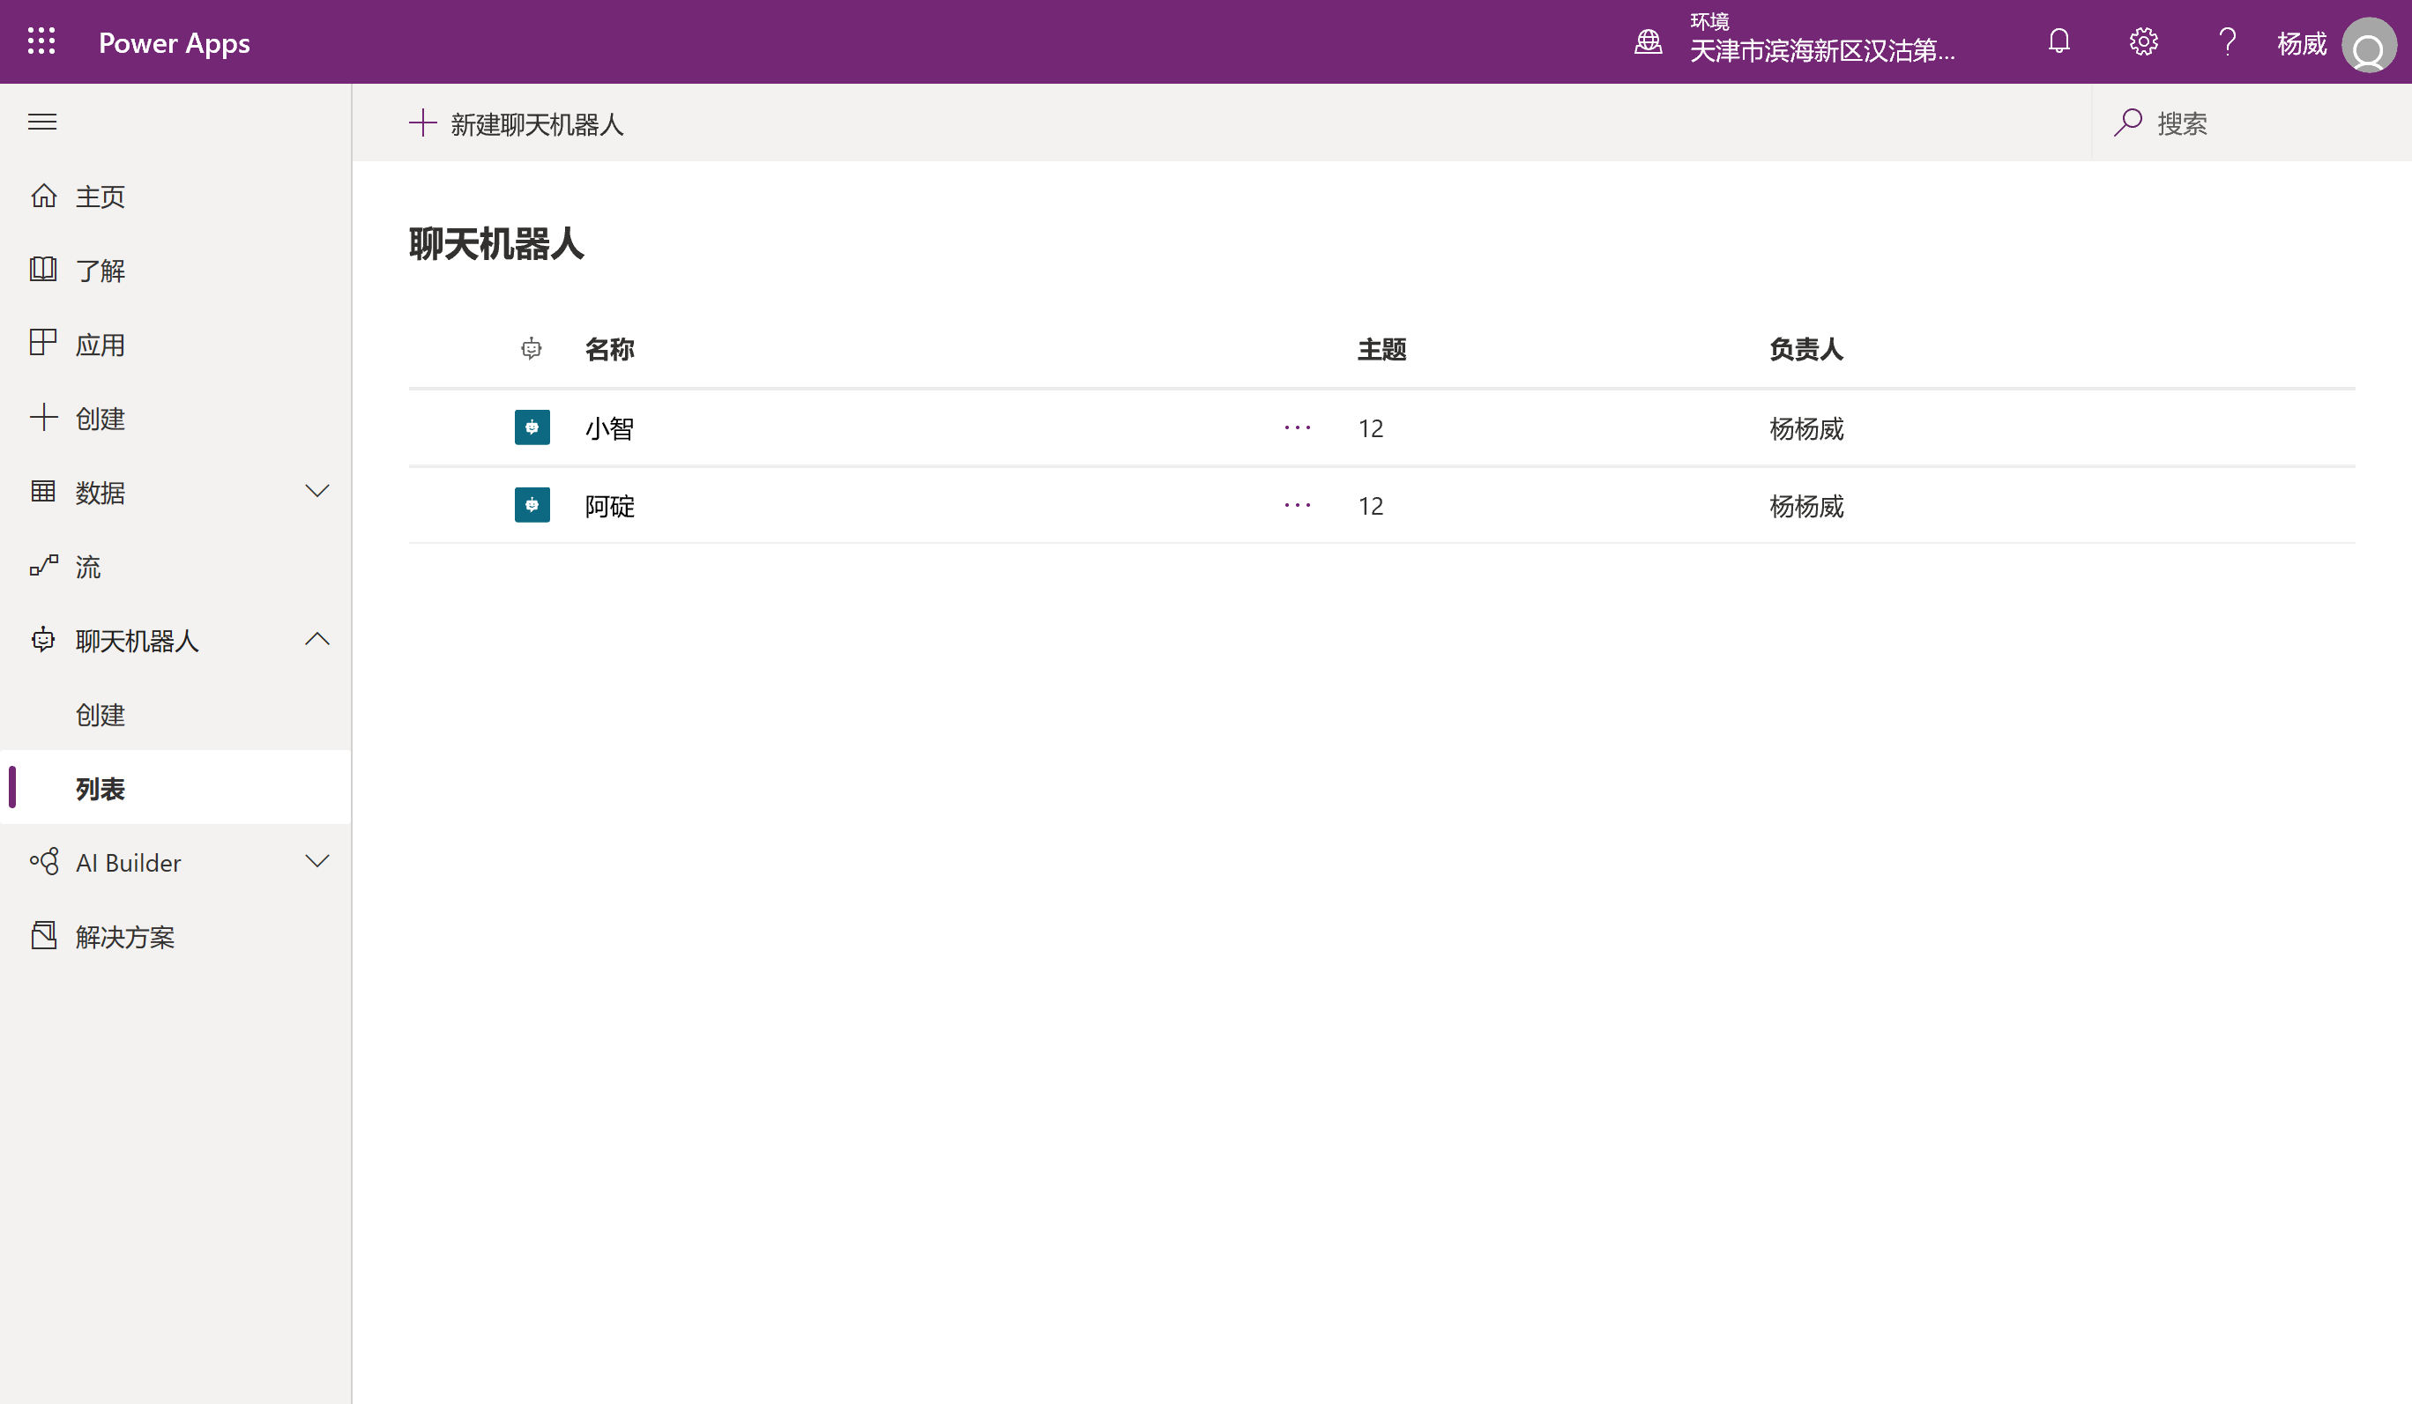Image resolution: width=2412 pixels, height=1404 pixels.
Task: Click the help question mark icon
Action: coord(2226,41)
